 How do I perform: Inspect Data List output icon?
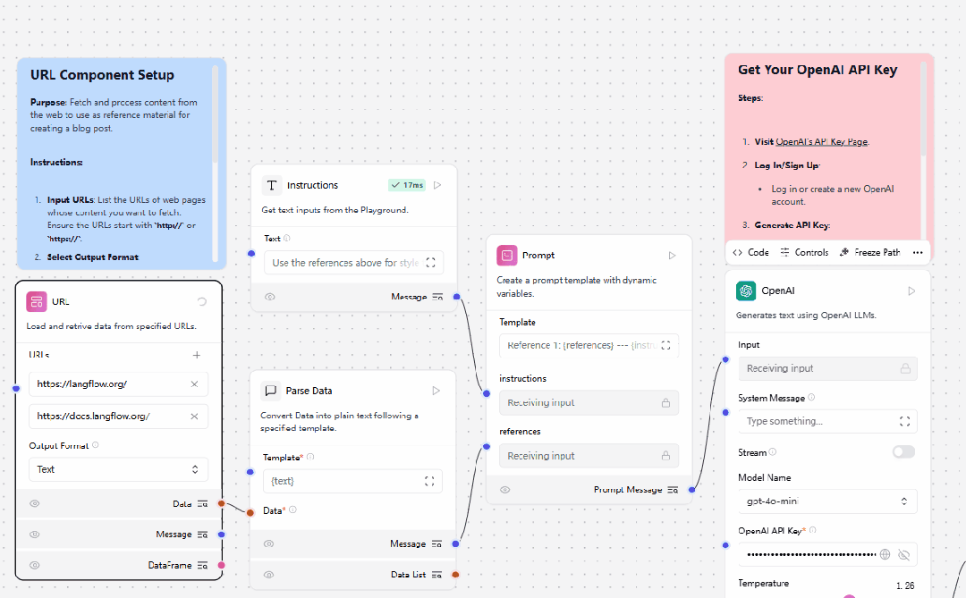pyautogui.click(x=436, y=575)
